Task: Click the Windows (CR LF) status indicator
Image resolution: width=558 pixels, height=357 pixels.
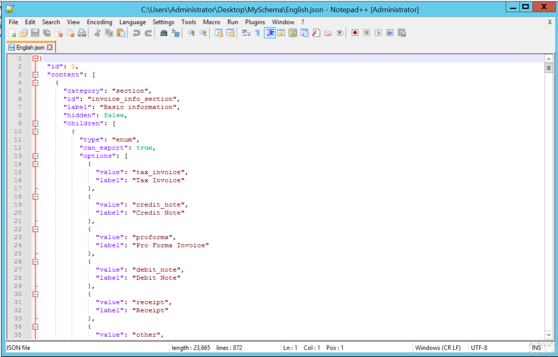Action: coord(439,348)
